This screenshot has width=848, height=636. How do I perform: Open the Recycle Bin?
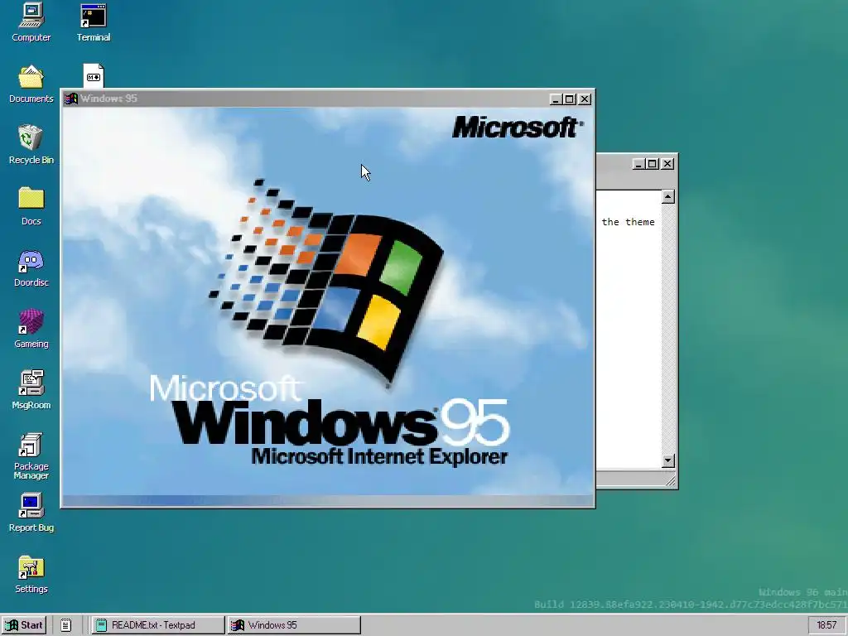[31, 145]
